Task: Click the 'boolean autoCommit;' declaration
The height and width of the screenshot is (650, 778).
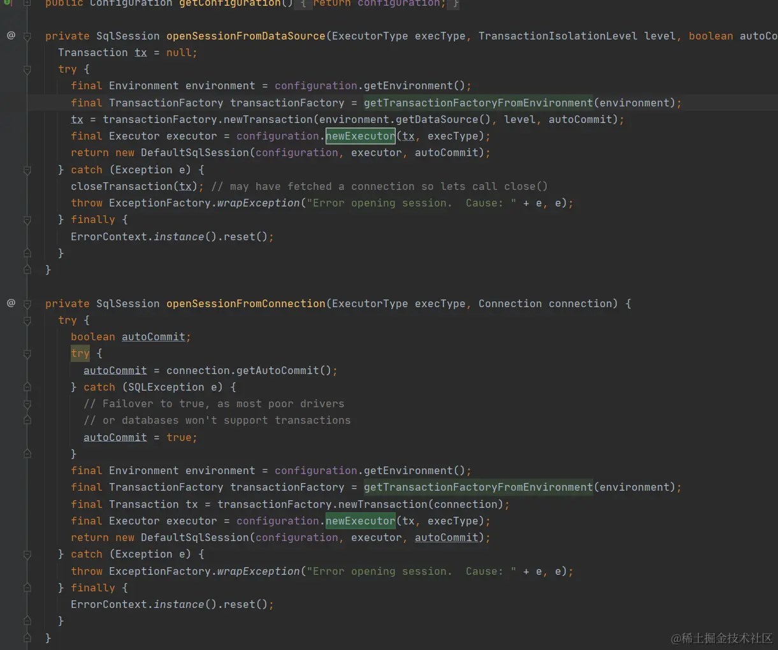Action: (x=131, y=336)
